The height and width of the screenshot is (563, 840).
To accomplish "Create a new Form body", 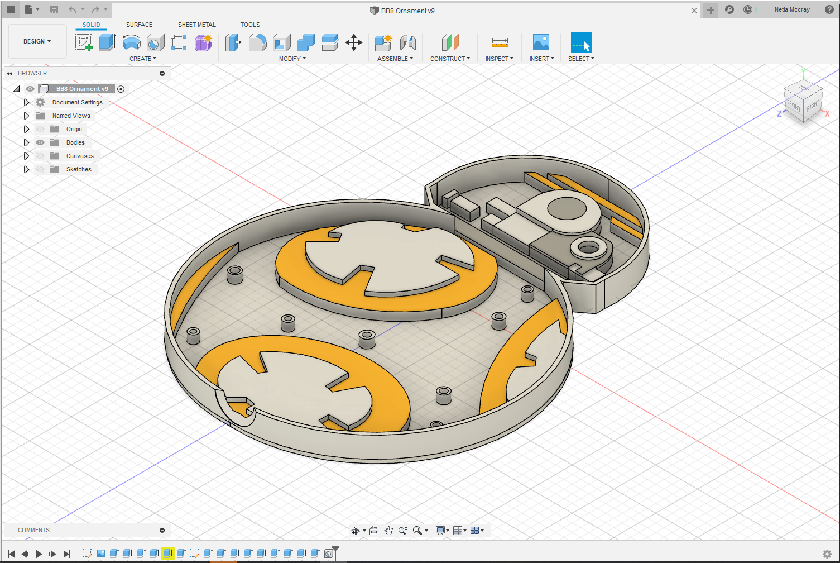I will click(x=203, y=42).
